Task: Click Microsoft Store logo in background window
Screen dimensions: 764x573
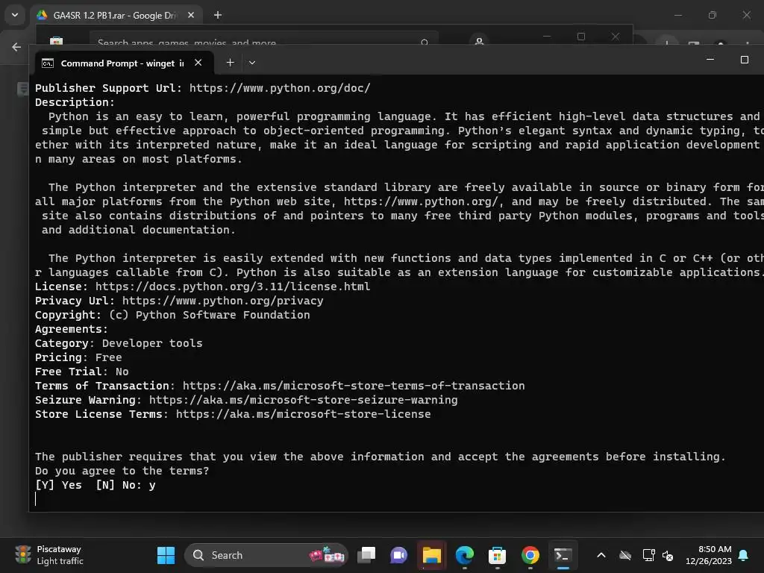Action: (x=57, y=40)
